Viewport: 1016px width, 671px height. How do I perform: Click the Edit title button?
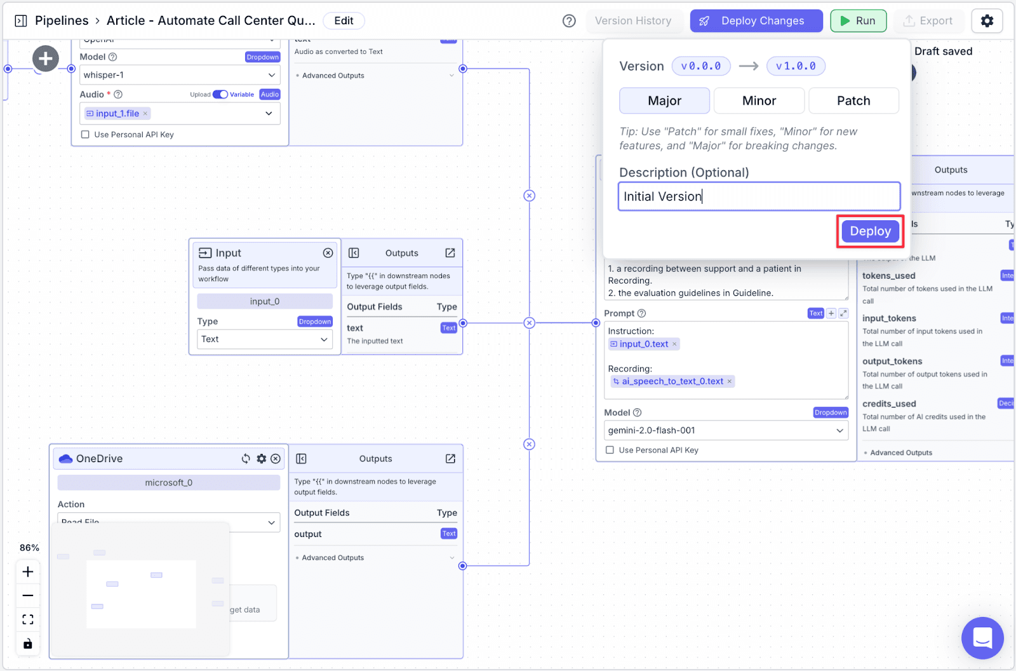pos(344,21)
